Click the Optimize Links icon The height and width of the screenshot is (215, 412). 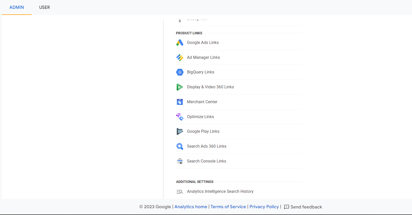180,117
